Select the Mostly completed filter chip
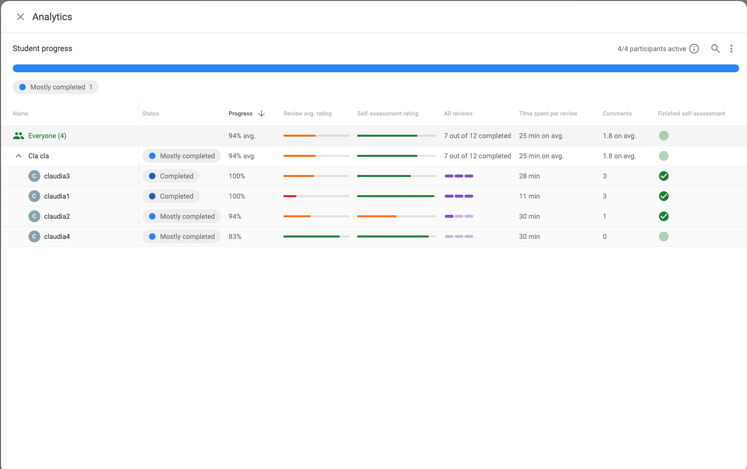 [x=56, y=87]
